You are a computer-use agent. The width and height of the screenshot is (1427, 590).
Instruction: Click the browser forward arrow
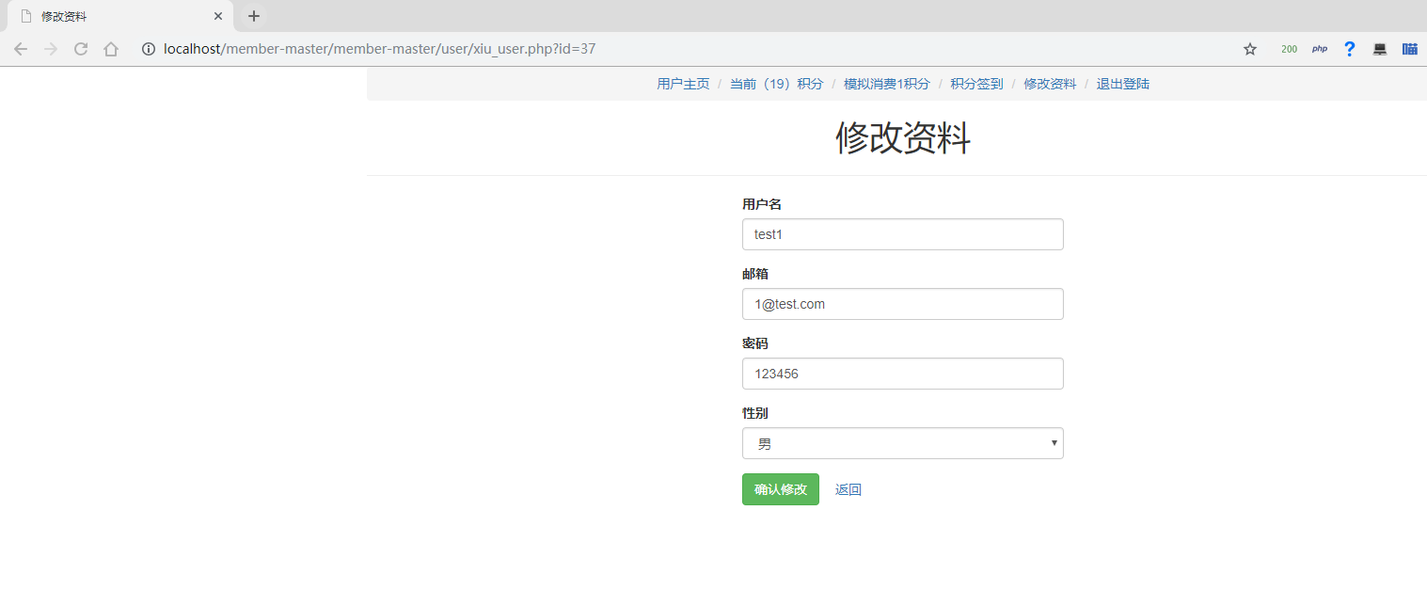click(x=51, y=49)
